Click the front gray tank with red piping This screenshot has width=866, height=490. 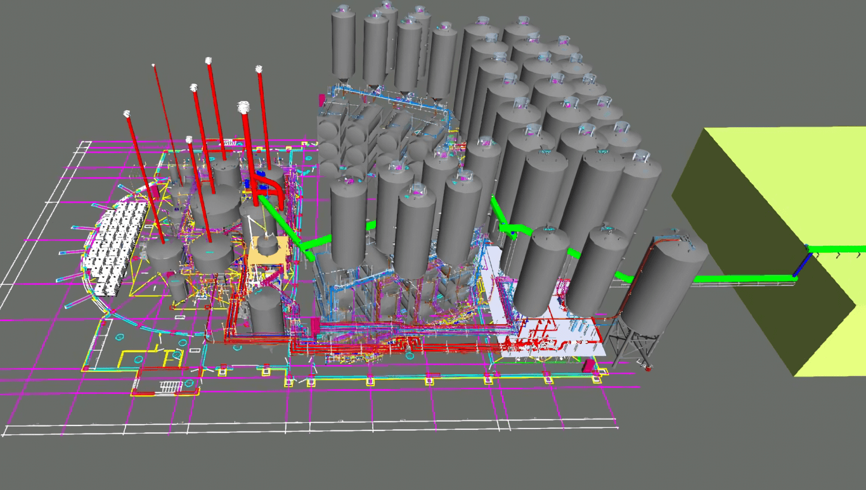[266, 313]
